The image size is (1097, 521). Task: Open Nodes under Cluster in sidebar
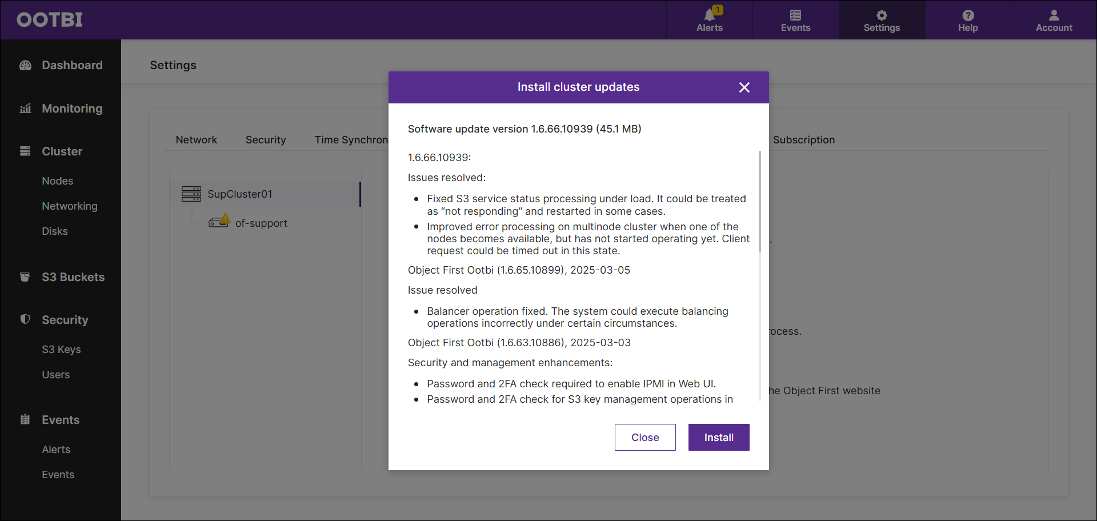(x=57, y=181)
